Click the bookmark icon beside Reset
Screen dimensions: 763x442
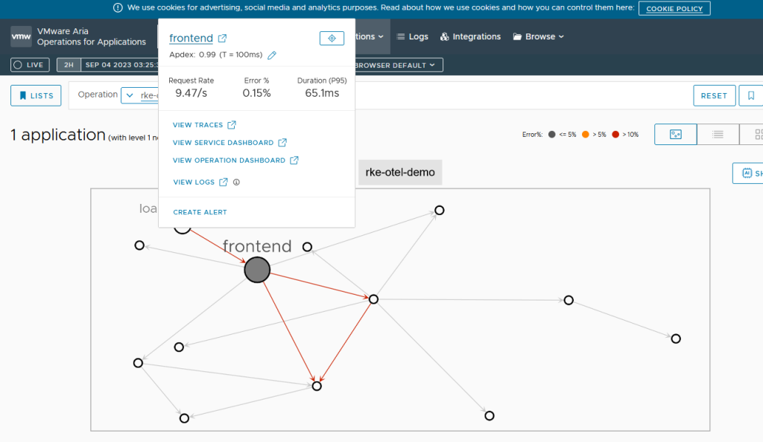click(x=751, y=96)
